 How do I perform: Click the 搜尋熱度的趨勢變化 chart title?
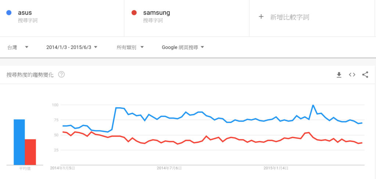(x=30, y=75)
